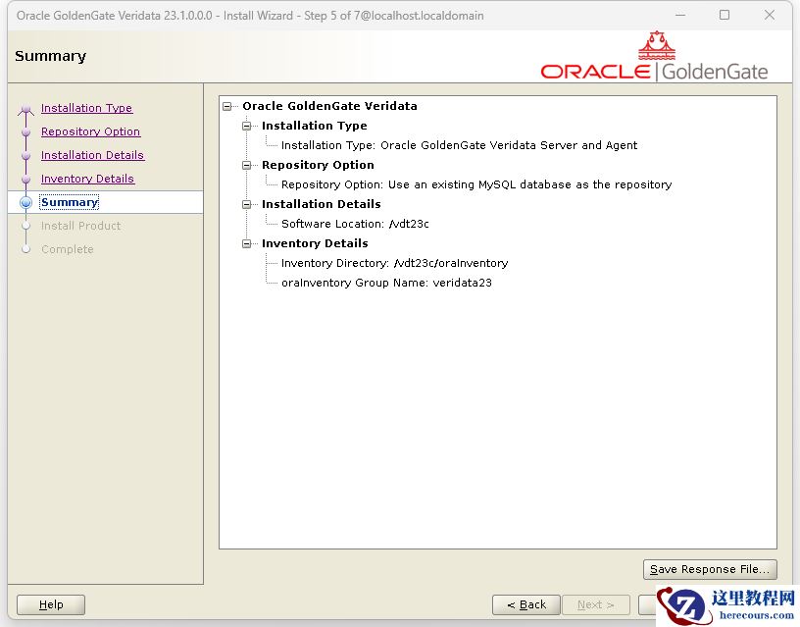Collapse the Oracle GoldenGate Veridata root node
The height and width of the screenshot is (627, 800).
227,106
